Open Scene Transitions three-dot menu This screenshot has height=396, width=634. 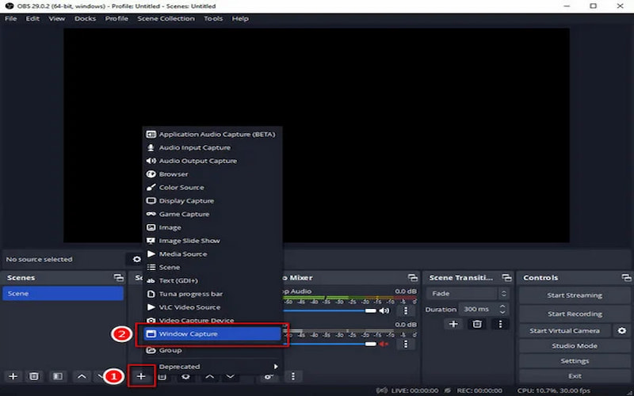(x=499, y=324)
